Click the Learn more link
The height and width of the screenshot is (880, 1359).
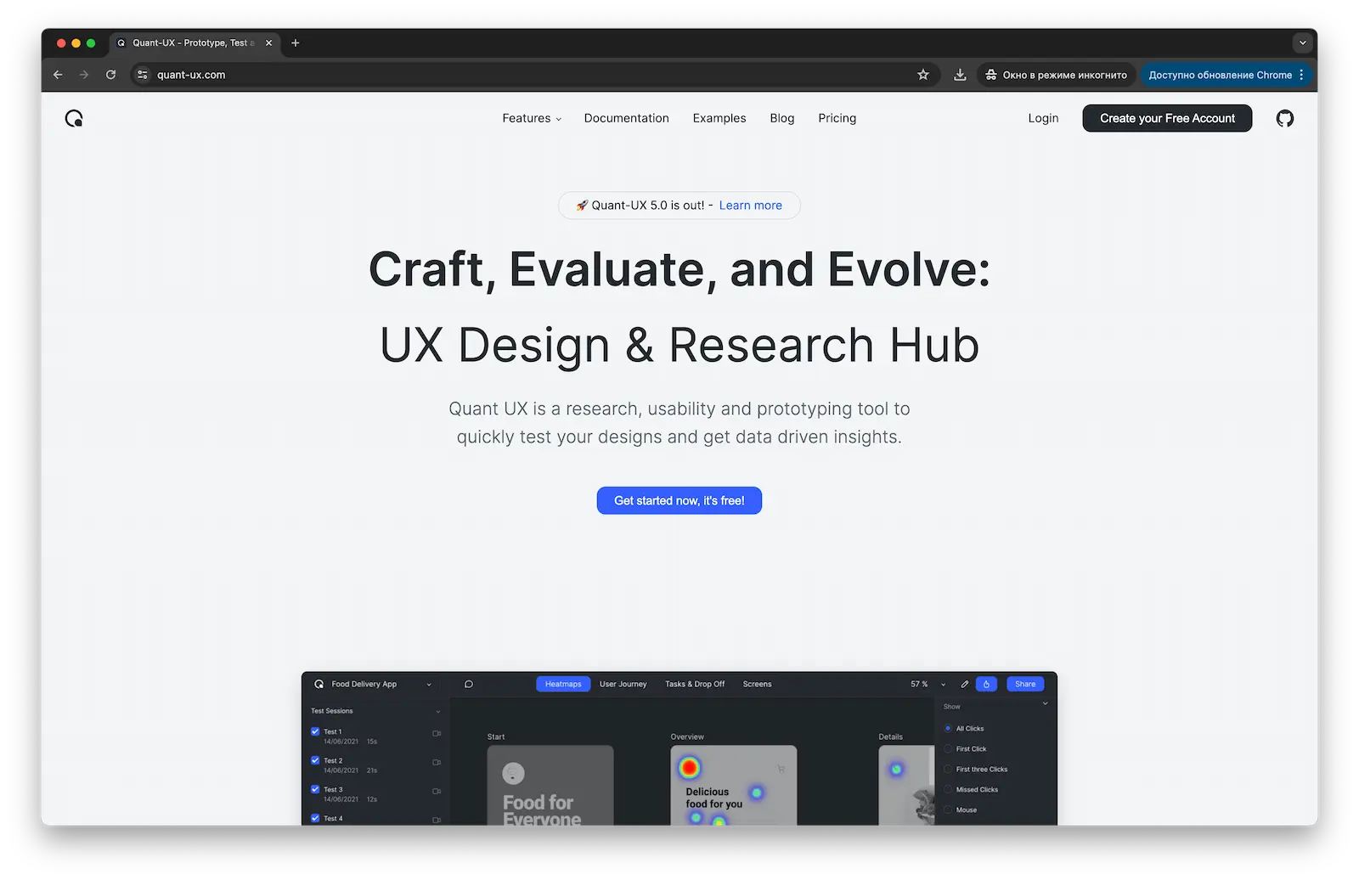tap(750, 206)
